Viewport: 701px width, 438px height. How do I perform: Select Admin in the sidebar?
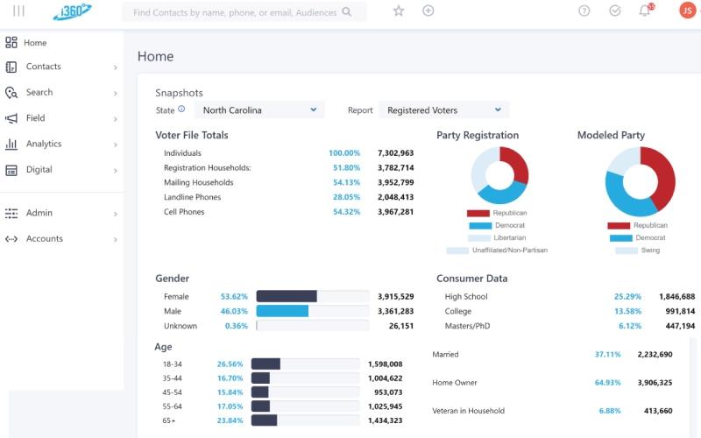pyautogui.click(x=39, y=213)
